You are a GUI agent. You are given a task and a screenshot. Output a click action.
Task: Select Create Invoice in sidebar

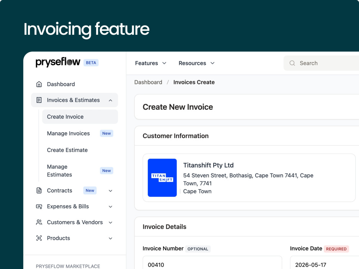(80, 117)
